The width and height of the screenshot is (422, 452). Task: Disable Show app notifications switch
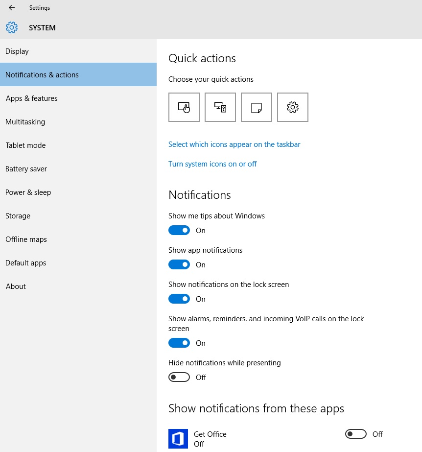[179, 264]
